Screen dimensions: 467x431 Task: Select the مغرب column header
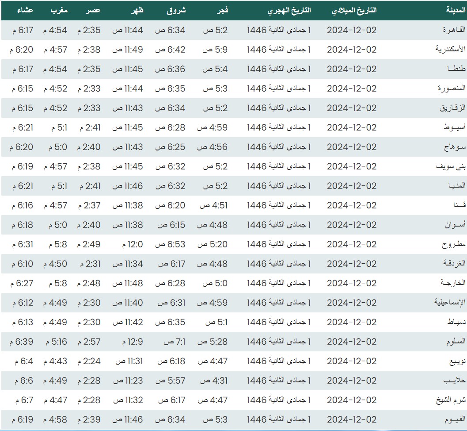pyautogui.click(x=59, y=11)
